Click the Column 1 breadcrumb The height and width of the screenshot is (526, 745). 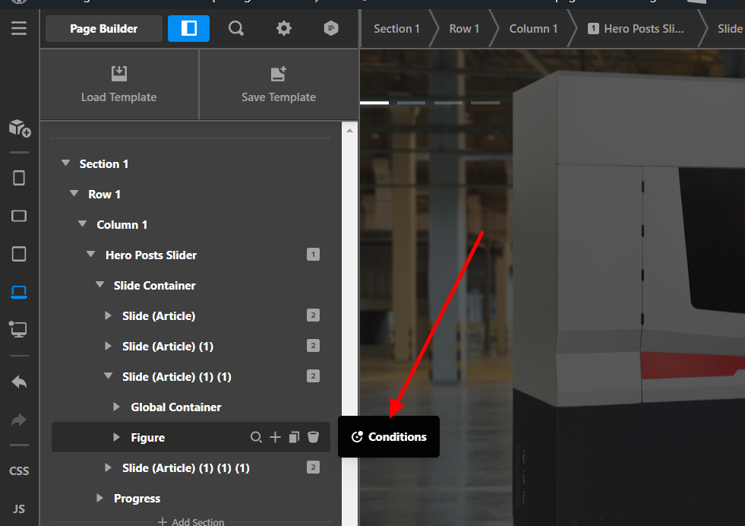[x=533, y=29]
